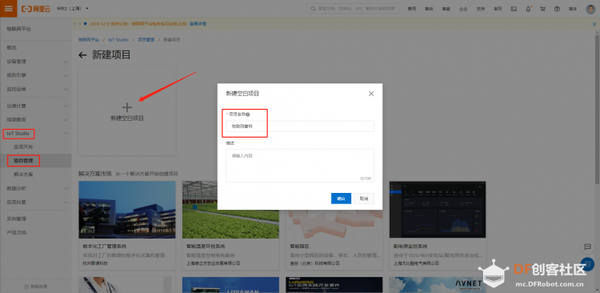This screenshot has height=293, width=600.
Task: Open the chat feedback icon at right edge
Action: 587,247
